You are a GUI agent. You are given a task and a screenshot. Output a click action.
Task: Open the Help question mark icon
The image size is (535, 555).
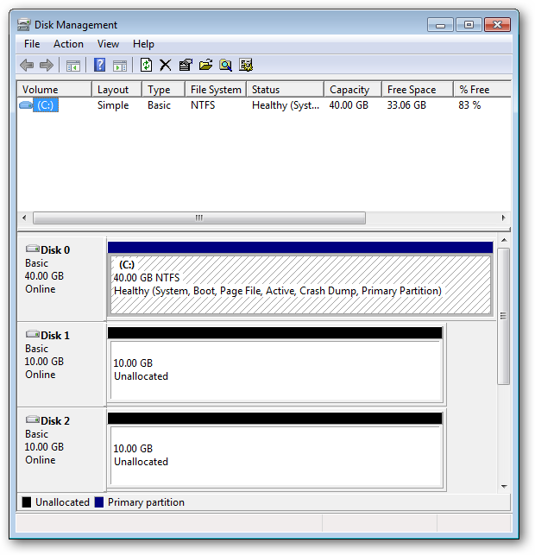pyautogui.click(x=99, y=65)
